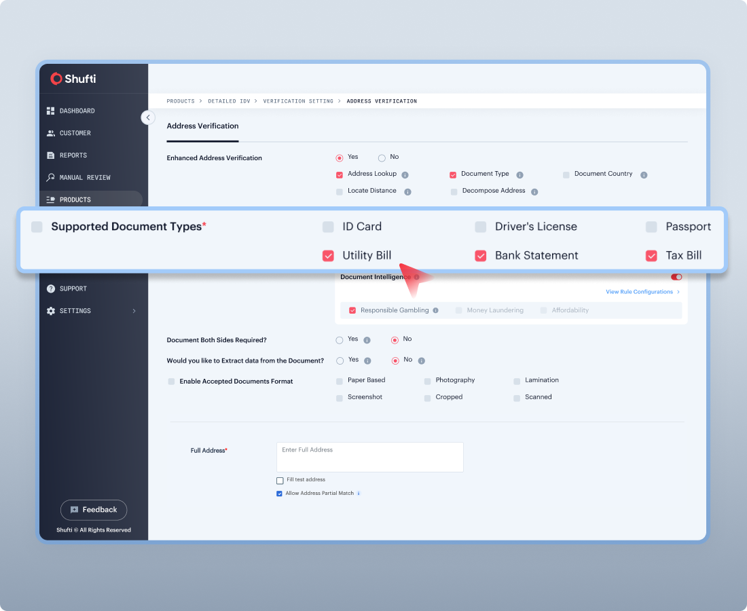Viewport: 747px width, 611px height.
Task: Click the Feedback button
Action: 94,510
